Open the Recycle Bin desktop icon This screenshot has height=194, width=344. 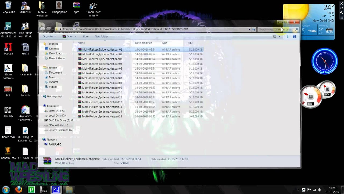[x=8, y=7]
